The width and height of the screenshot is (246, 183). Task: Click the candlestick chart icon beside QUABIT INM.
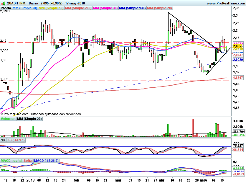point(3,3)
